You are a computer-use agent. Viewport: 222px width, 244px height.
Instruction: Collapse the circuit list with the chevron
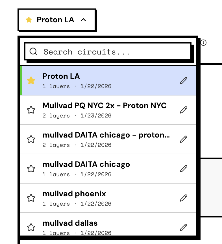pos(83,20)
